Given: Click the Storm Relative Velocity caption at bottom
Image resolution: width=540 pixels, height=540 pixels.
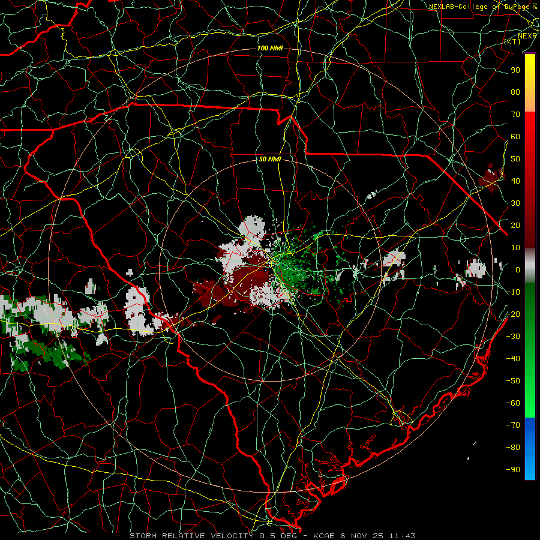Looking at the screenshot, I should coord(272,536).
